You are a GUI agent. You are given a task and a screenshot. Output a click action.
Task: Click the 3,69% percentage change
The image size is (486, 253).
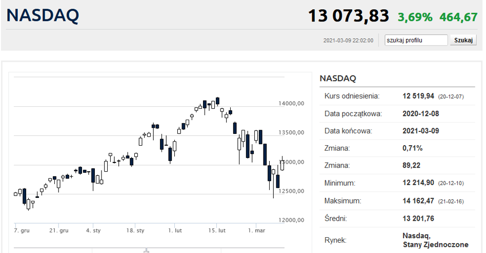(415, 17)
